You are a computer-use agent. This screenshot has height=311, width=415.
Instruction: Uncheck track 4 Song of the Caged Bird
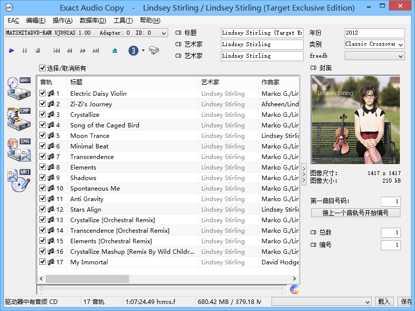(x=42, y=125)
